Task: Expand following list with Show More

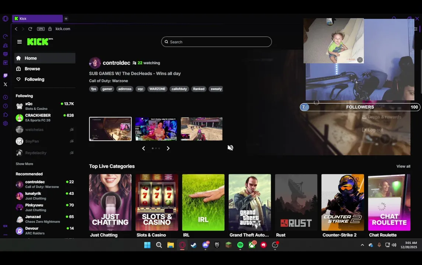Action: tap(24, 164)
